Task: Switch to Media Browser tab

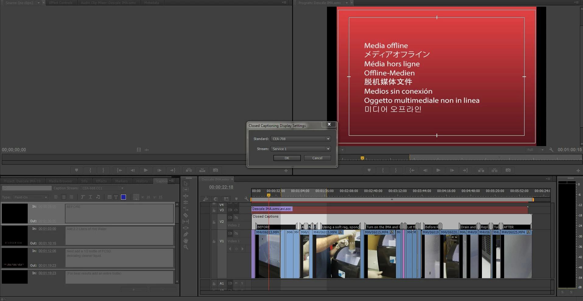Action: click(61, 181)
